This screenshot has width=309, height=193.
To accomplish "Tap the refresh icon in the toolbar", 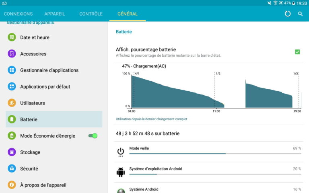I will 288,14.
